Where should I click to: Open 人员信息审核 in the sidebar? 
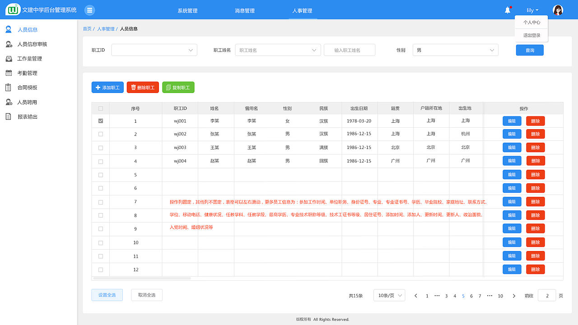[32, 44]
